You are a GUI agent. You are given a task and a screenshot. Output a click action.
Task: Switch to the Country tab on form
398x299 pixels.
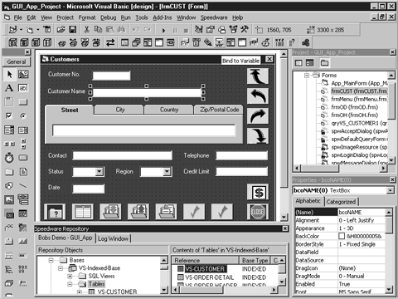pos(169,110)
